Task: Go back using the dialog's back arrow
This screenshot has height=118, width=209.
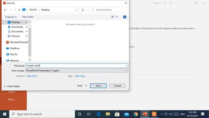Action: 5,10
